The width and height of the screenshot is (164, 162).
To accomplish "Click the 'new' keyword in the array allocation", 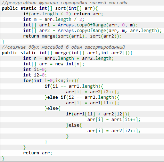I will coord(59,64).
